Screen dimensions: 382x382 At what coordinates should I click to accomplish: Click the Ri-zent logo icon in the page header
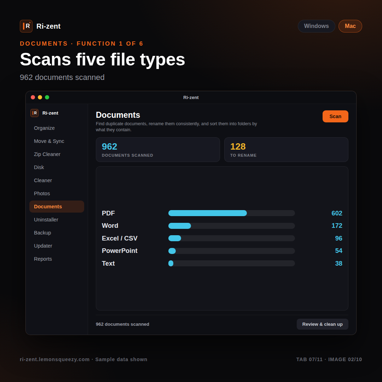26,26
